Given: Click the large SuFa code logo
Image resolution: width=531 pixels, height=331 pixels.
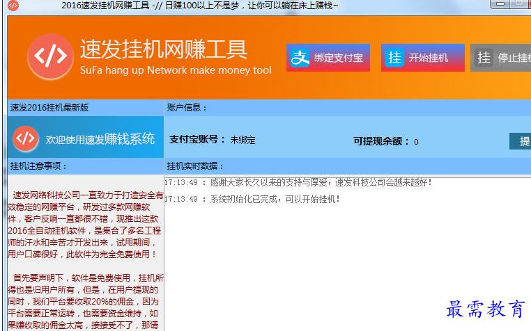Looking at the screenshot, I should click(50, 56).
